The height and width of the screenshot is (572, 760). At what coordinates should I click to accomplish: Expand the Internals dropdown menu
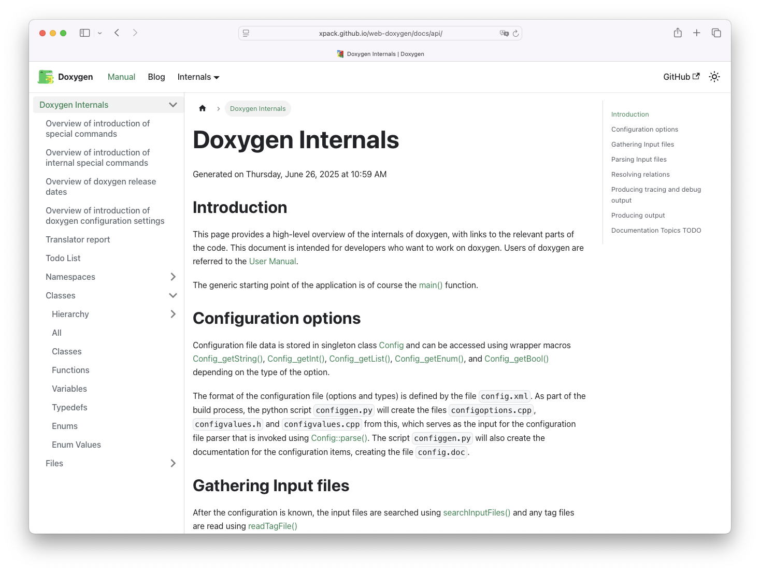pos(198,77)
